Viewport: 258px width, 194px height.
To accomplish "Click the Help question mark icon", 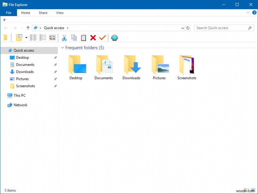I will [254, 13].
